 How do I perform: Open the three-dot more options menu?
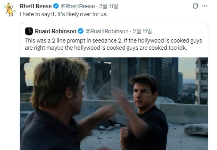tap(205, 6)
